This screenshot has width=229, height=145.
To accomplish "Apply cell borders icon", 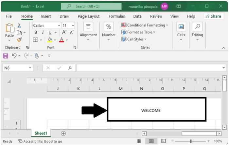I will click(x=35, y=40).
